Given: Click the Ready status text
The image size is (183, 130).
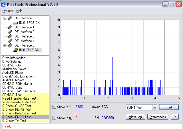Looking at the screenshot, I should click(7, 126).
